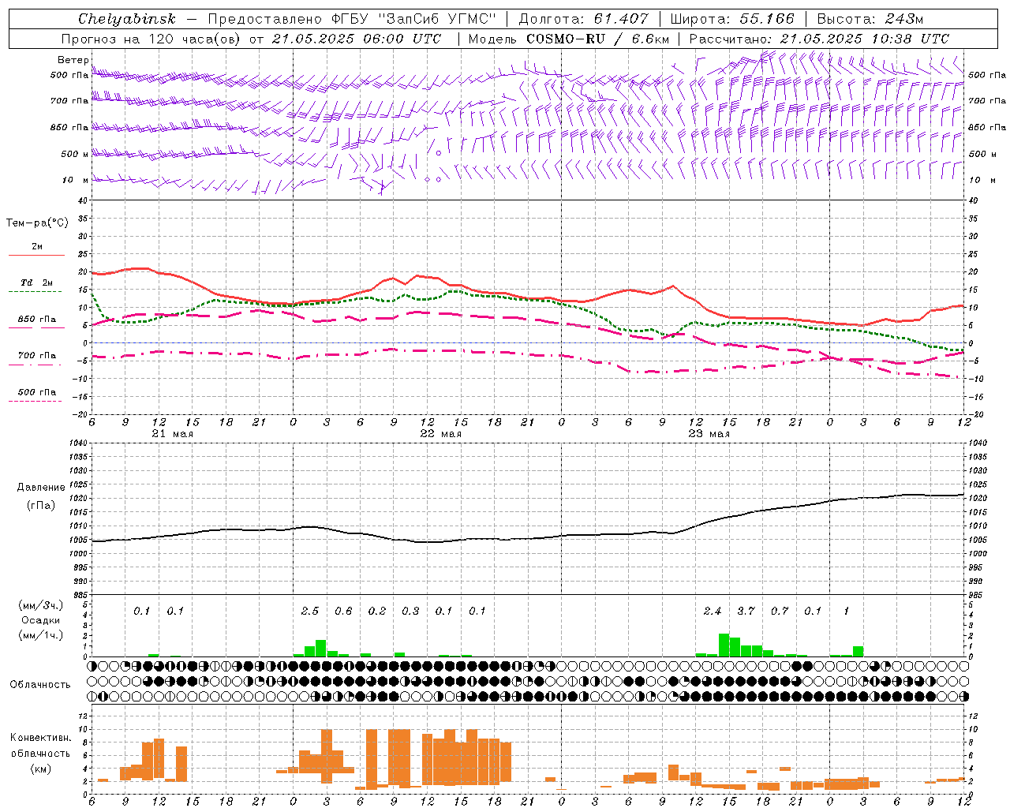Click the 3.7 mm precipitation value
1010x808 pixels.
click(746, 611)
